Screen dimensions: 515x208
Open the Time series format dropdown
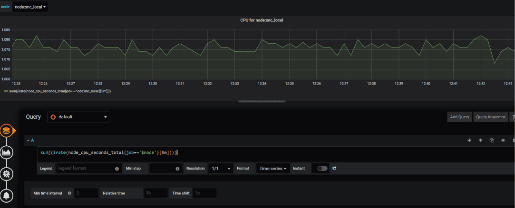(272, 168)
